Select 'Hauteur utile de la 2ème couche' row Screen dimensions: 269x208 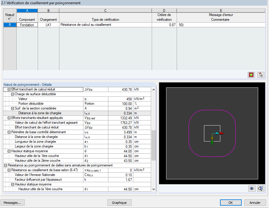pyautogui.click(x=77, y=161)
